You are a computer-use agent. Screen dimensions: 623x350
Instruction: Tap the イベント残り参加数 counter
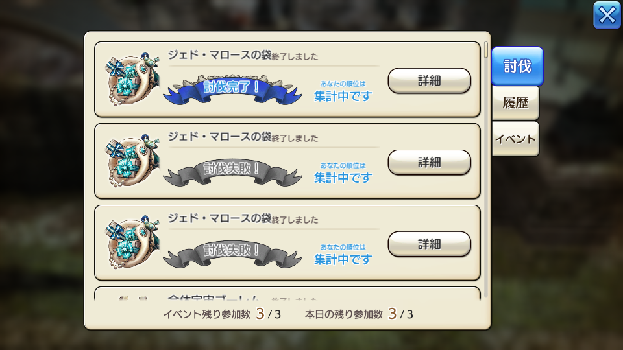tap(222, 314)
